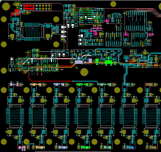Click the orange pad at the bottom-right corner
161x152 pixels.
[155, 147]
